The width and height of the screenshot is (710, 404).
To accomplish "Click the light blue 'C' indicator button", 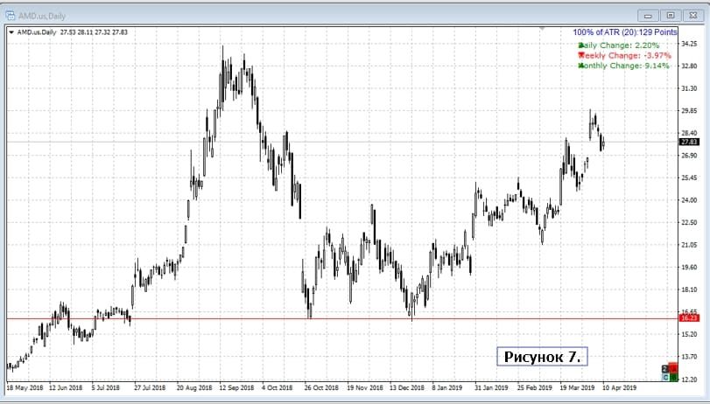I will 665,378.
